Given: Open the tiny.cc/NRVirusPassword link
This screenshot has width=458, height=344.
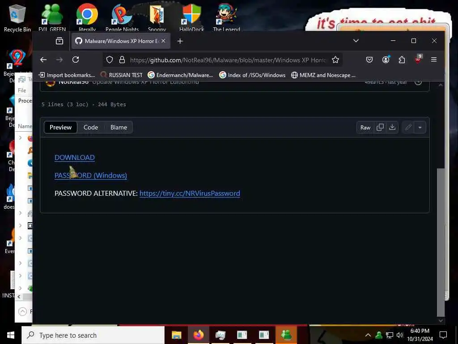Looking at the screenshot, I should click(x=190, y=193).
